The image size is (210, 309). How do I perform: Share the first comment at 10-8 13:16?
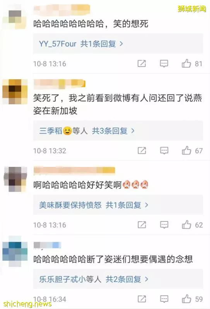point(142,63)
